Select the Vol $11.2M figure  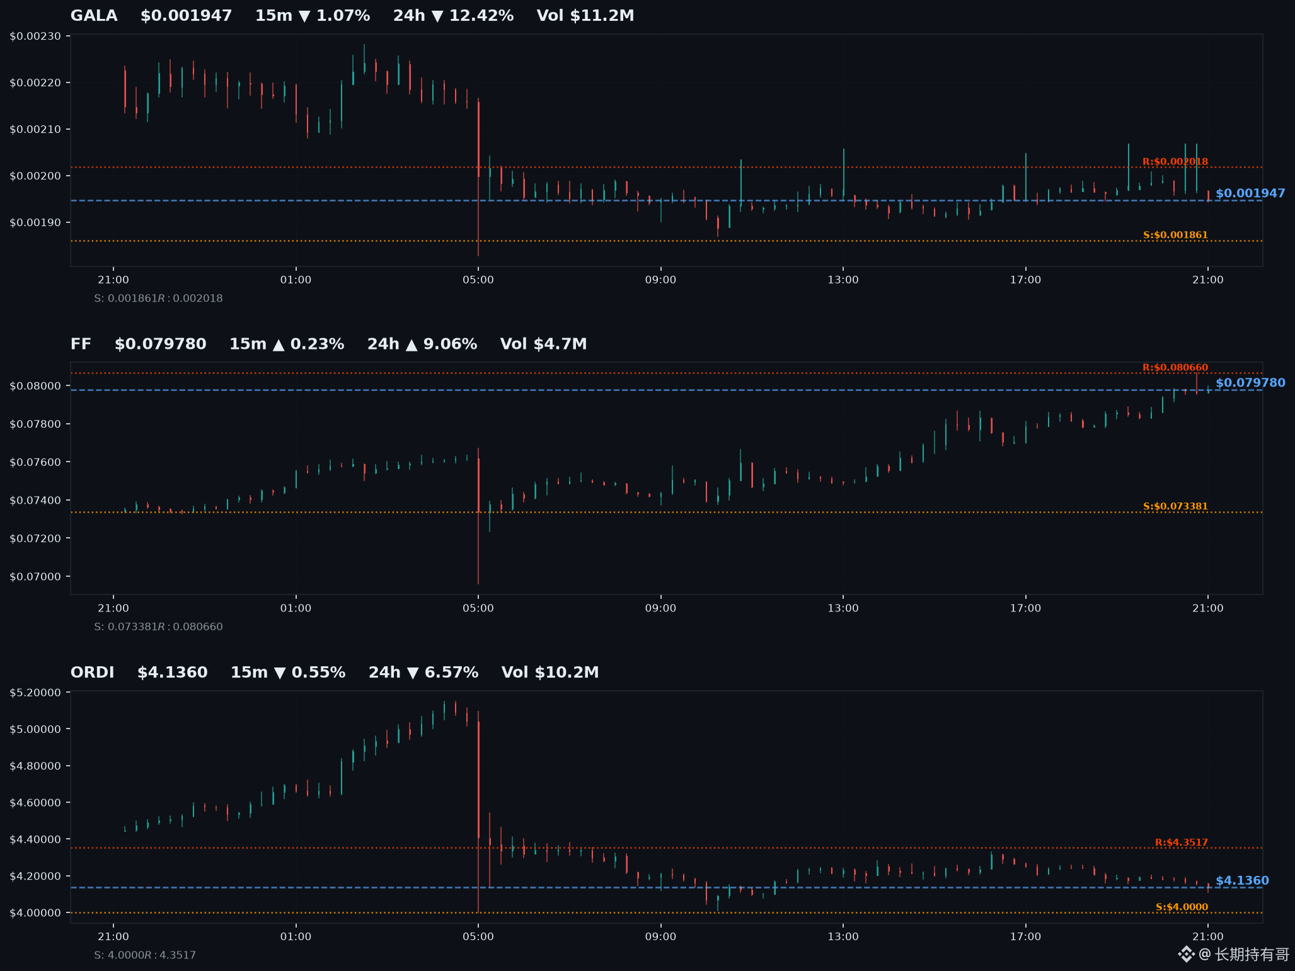click(585, 16)
